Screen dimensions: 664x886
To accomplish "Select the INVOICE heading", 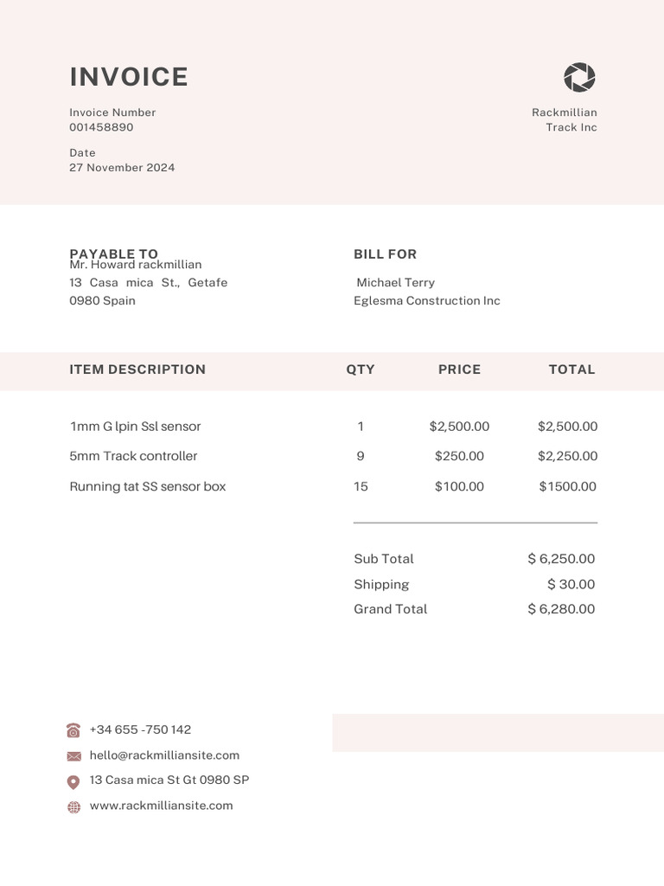I will coord(129,77).
